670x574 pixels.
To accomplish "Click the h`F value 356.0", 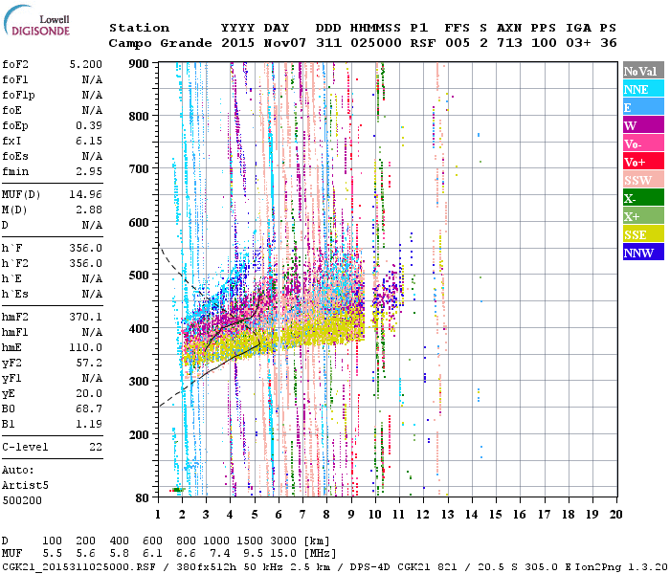I will point(86,249).
